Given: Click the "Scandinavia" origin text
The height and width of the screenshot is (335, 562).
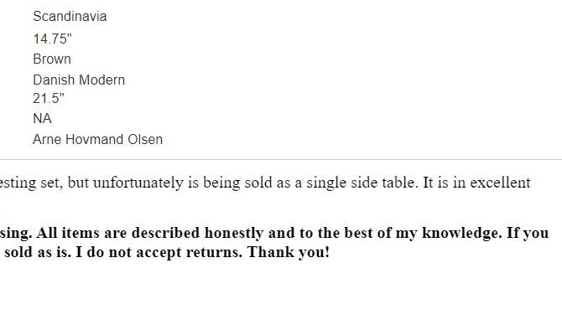Looking at the screenshot, I should (70, 17).
